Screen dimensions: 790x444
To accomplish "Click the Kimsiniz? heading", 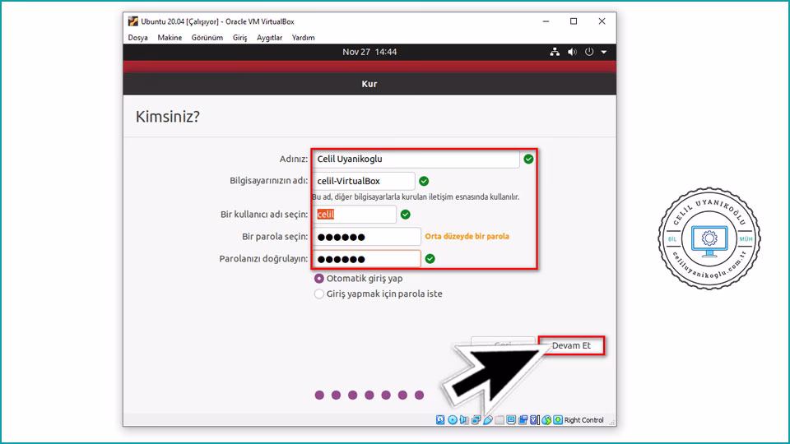I will pyautogui.click(x=168, y=117).
